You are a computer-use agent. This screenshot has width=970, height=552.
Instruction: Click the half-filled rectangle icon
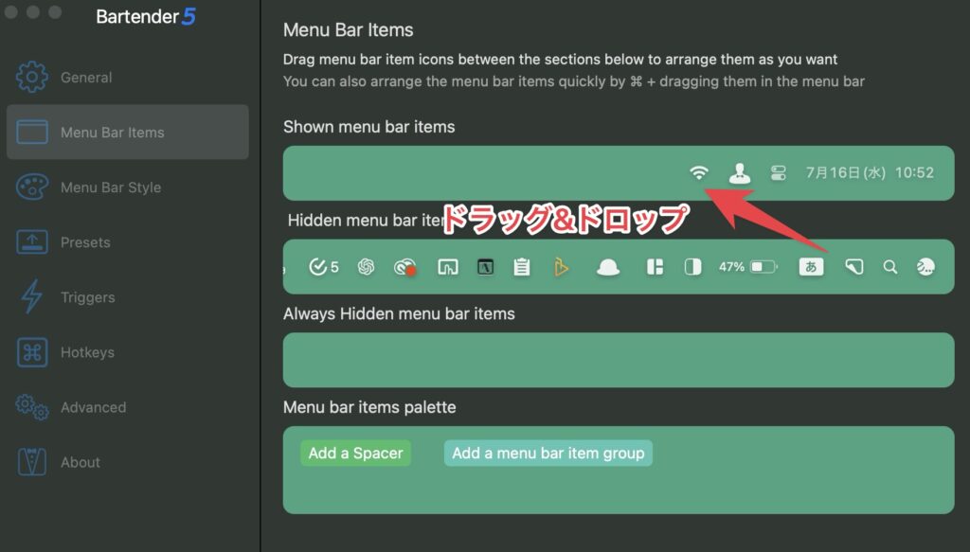click(692, 267)
